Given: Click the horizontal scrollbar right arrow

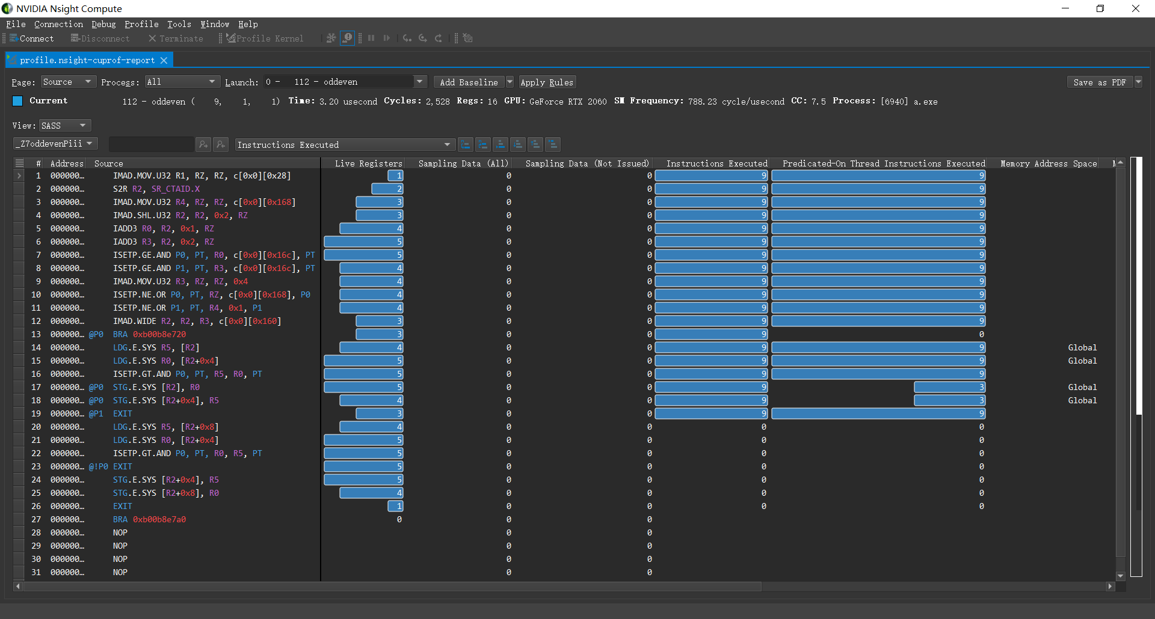Looking at the screenshot, I should point(1110,587).
